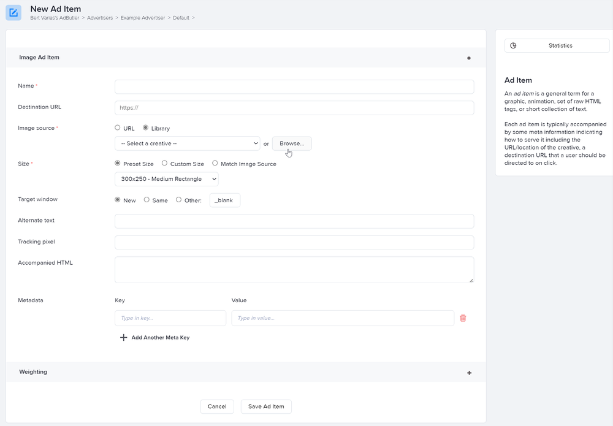
Task: Click the _blank target window field
Action: tap(225, 200)
